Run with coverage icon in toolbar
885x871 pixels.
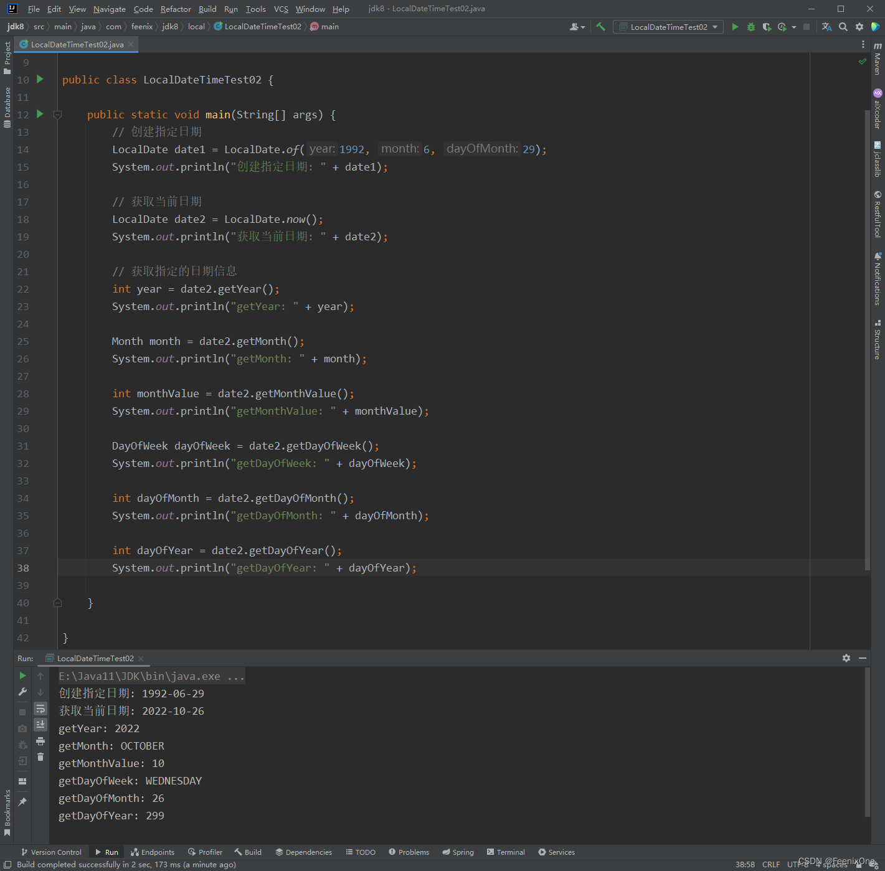767,27
